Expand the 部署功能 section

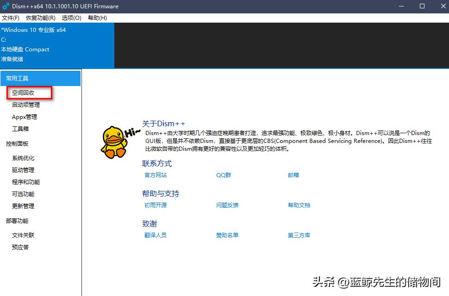point(18,221)
